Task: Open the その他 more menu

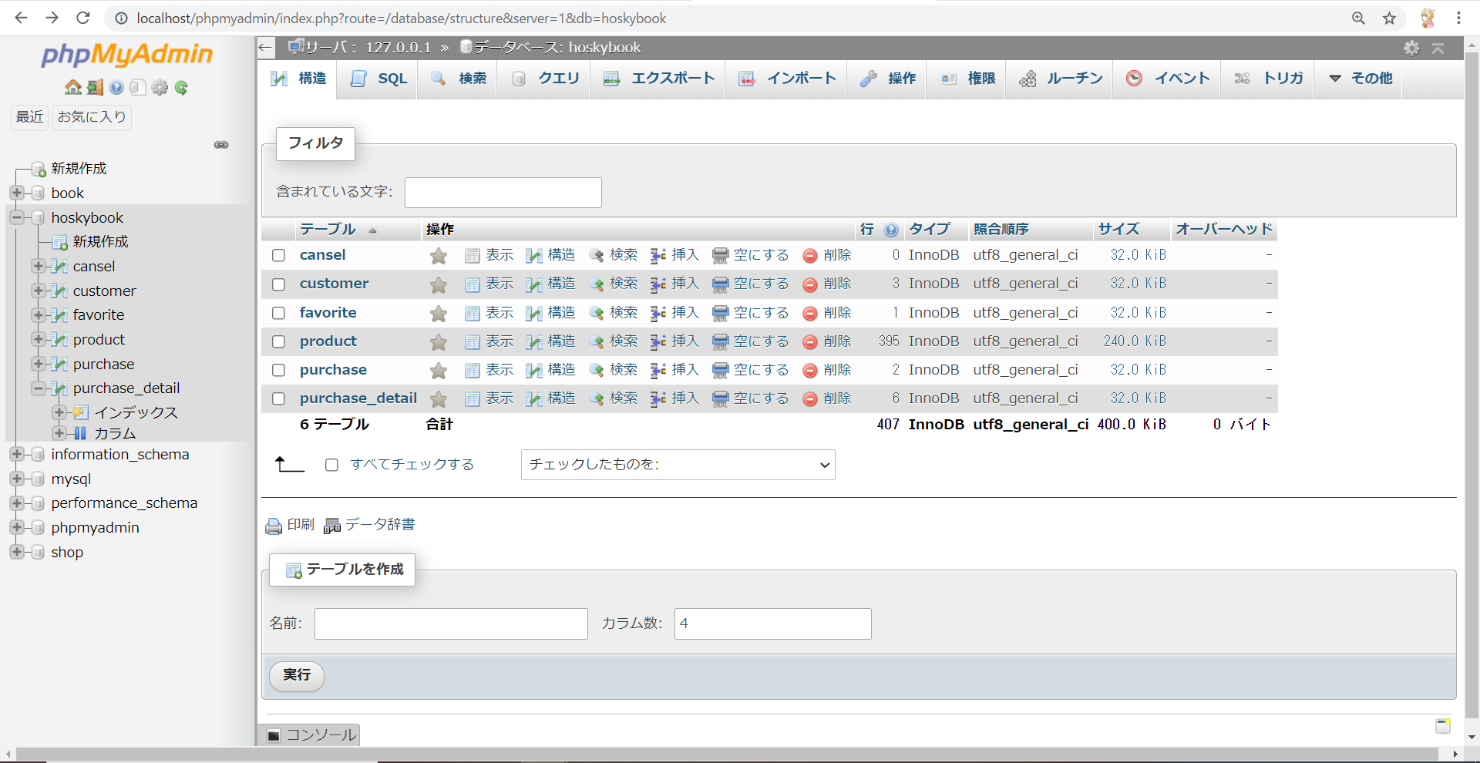Action: point(1361,79)
